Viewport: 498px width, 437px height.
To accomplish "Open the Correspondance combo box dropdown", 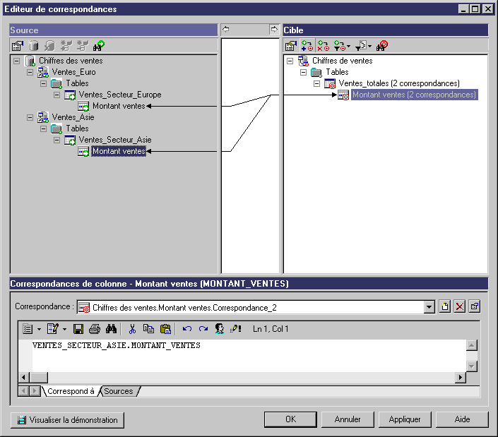I will point(429,307).
